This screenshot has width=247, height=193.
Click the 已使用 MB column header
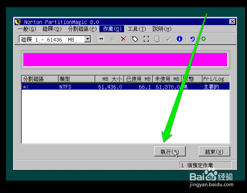(138, 79)
